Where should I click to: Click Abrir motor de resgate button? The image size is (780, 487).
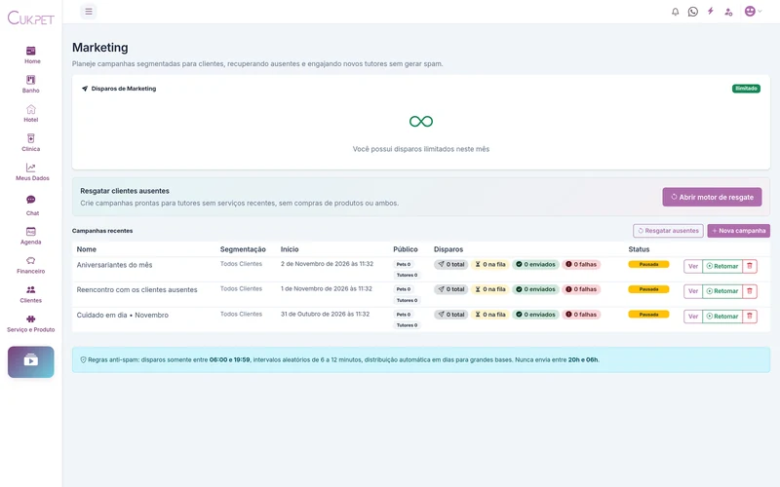(x=712, y=197)
